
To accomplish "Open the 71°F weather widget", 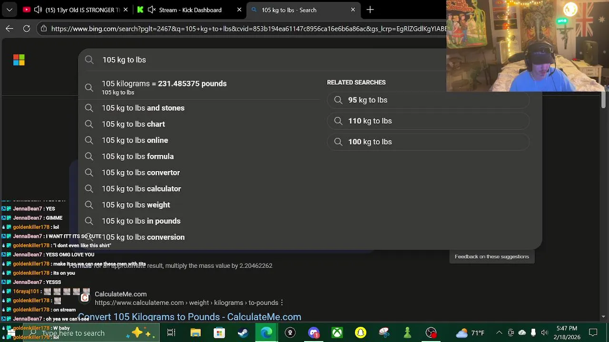I will (470, 333).
